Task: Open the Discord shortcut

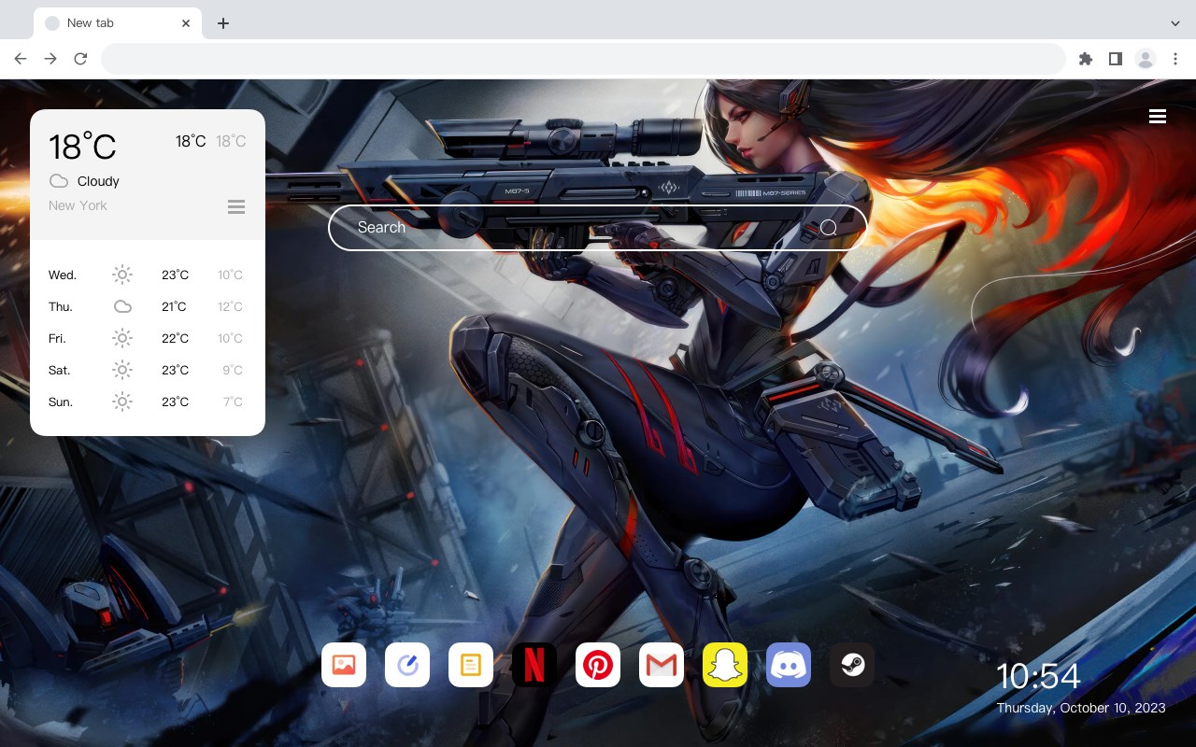Action: pyautogui.click(x=789, y=665)
